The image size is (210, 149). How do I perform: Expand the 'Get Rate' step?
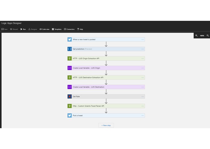106,96
